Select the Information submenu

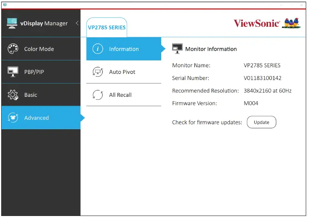[124, 49]
